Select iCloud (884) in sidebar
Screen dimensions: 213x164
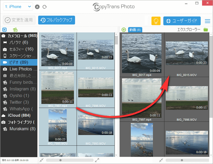coord(19,115)
